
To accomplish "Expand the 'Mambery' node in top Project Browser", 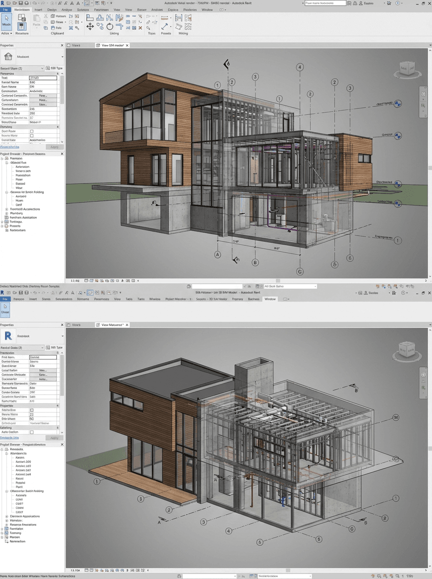I will (7, 213).
